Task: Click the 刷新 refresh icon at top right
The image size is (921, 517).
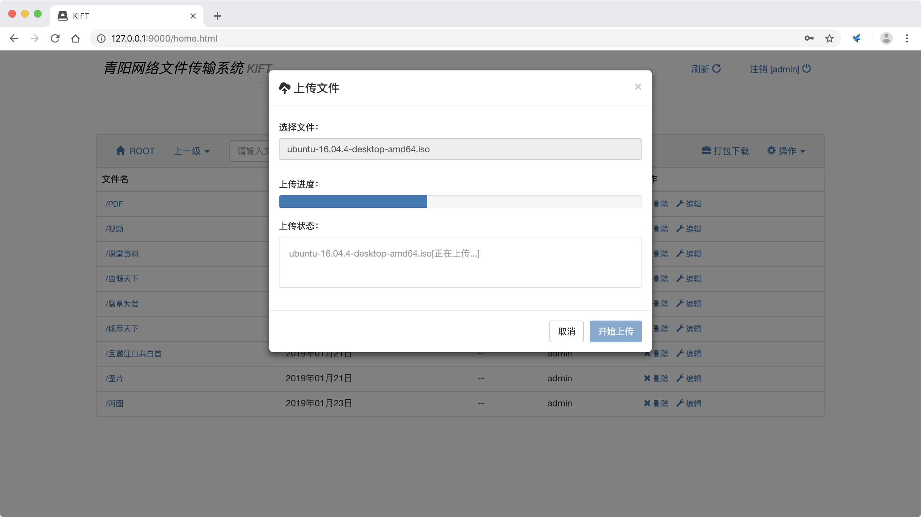Action: (x=717, y=69)
